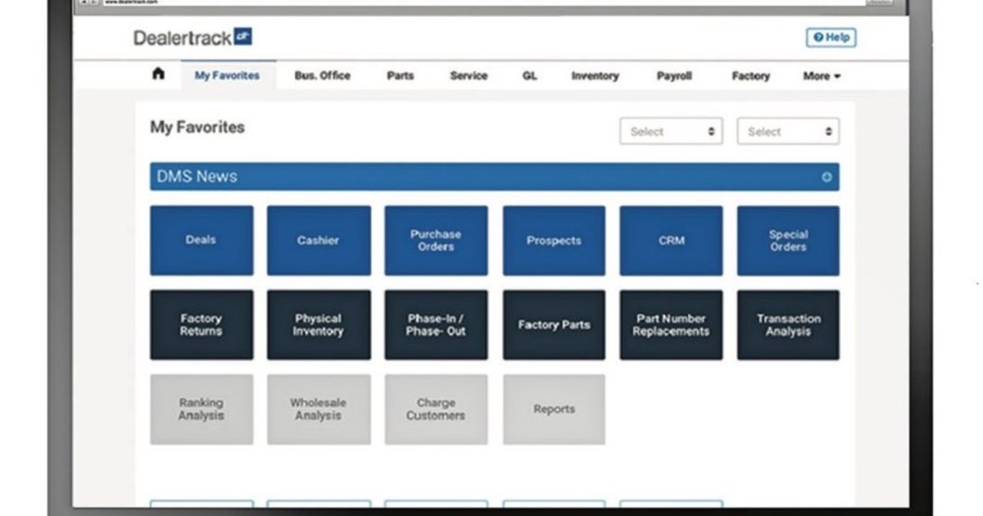Select the Cashier tile
The width and height of the screenshot is (983, 516).
click(x=319, y=240)
